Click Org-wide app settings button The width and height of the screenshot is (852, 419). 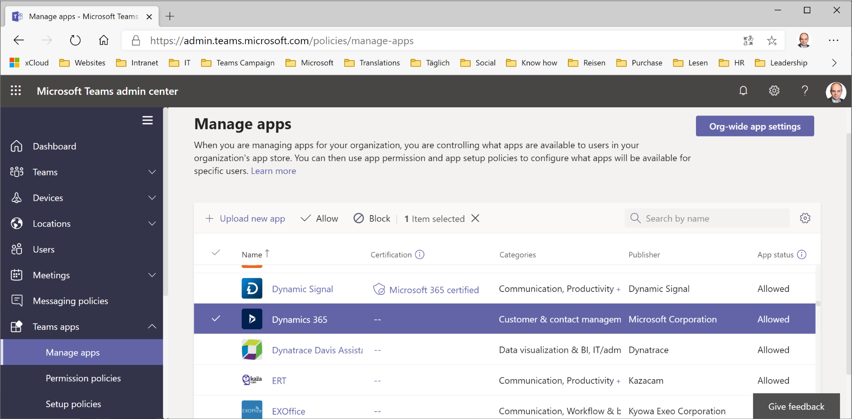pyautogui.click(x=755, y=126)
